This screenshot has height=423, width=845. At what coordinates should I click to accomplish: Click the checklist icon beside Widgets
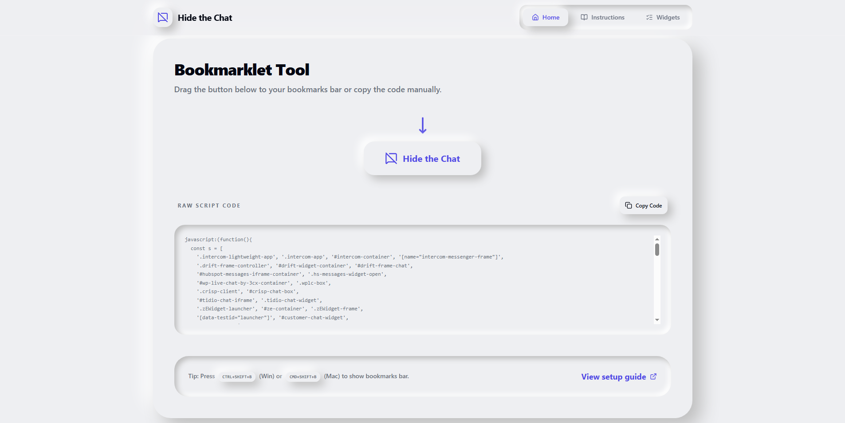tap(648, 17)
